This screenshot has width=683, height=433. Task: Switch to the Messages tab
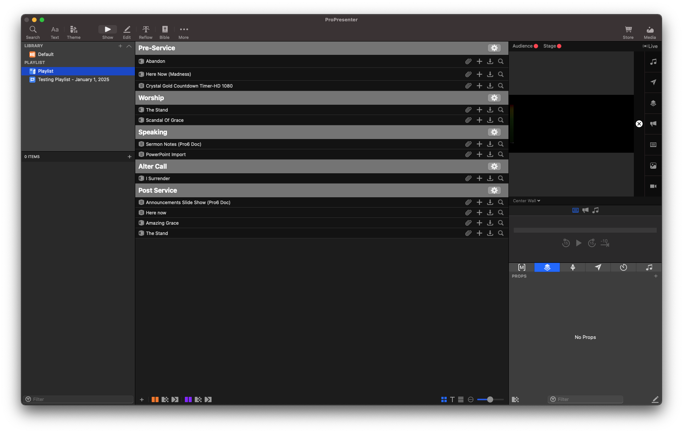[598, 267]
